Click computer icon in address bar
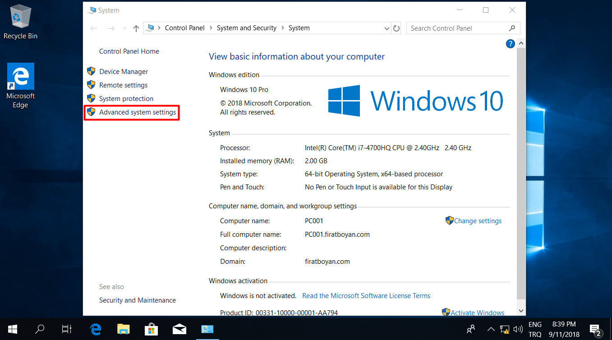The image size is (612, 340). point(151,28)
